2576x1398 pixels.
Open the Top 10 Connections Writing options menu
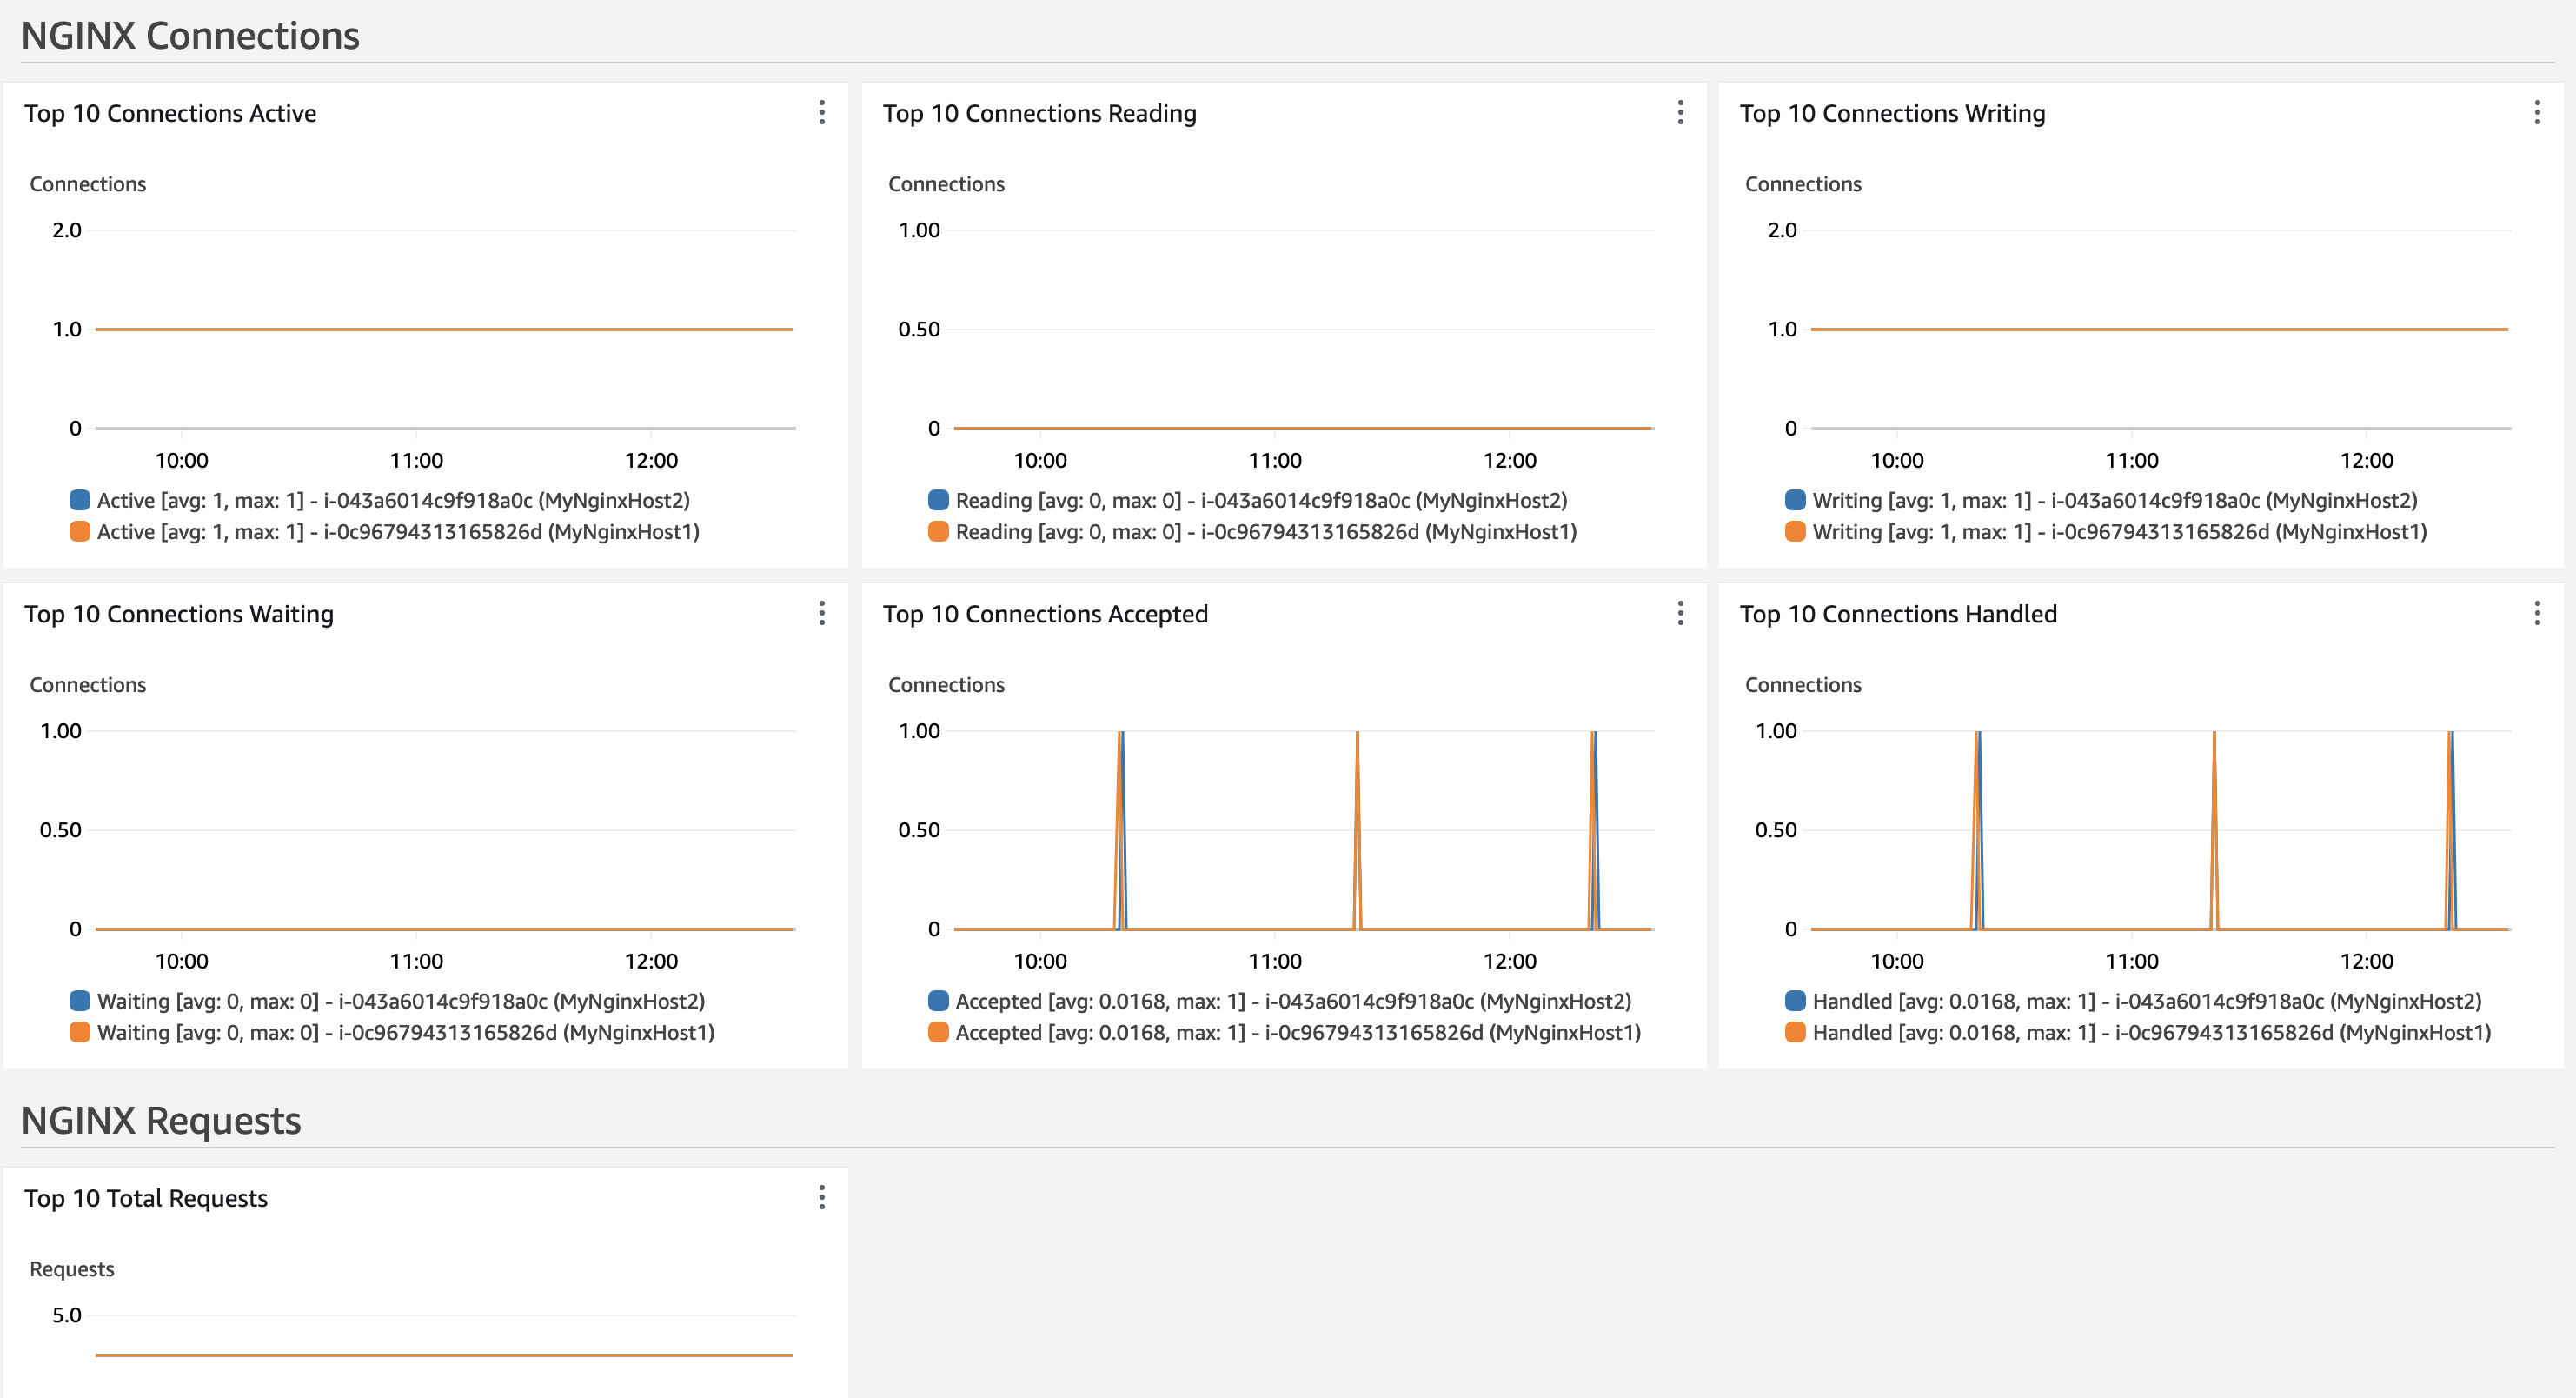pyautogui.click(x=2537, y=113)
